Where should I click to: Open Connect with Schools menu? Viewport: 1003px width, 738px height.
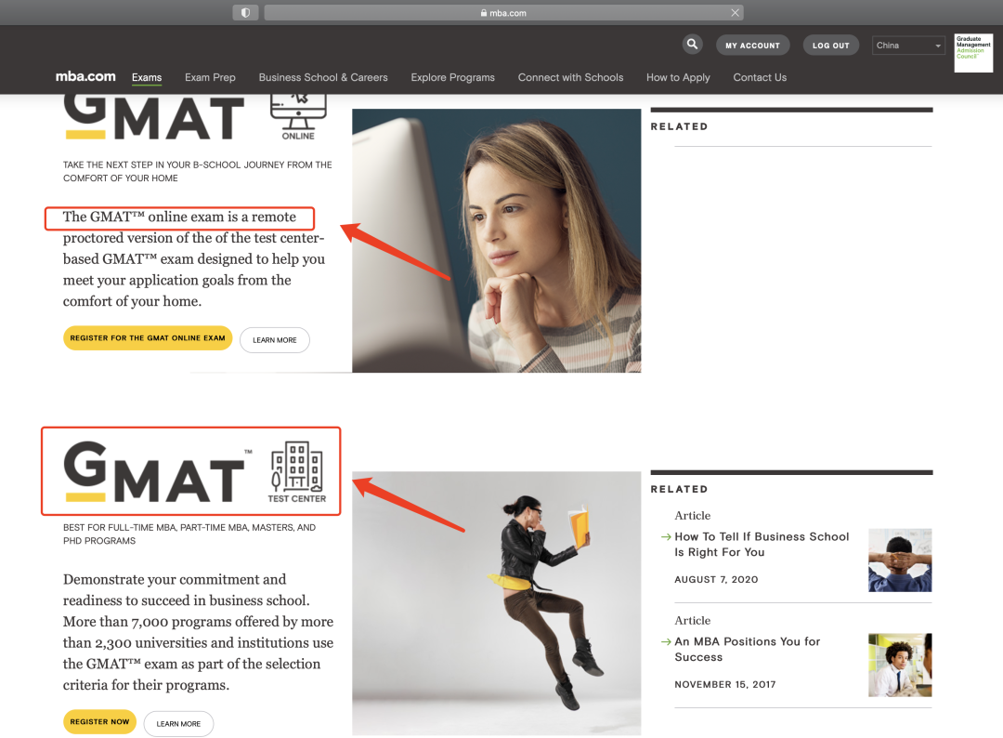(570, 77)
